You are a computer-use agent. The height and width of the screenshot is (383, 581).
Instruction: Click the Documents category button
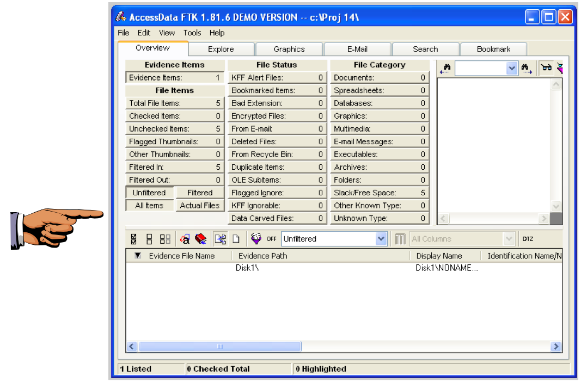point(380,78)
